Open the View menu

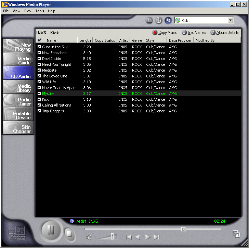[16, 11]
